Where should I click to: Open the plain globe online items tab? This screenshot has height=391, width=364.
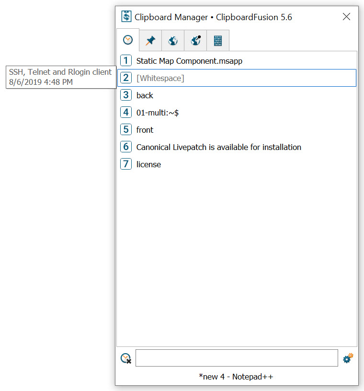(173, 41)
